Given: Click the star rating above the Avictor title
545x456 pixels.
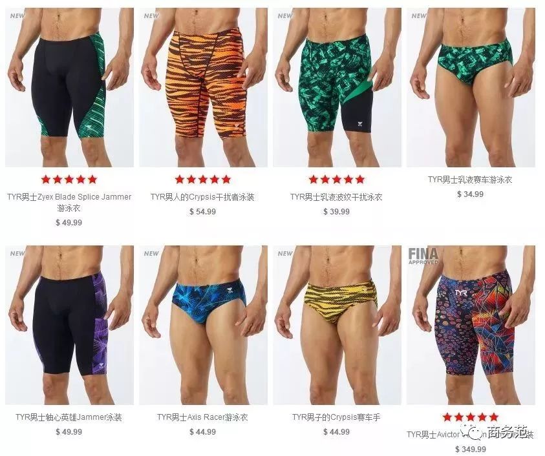Looking at the screenshot, I should coord(470,417).
